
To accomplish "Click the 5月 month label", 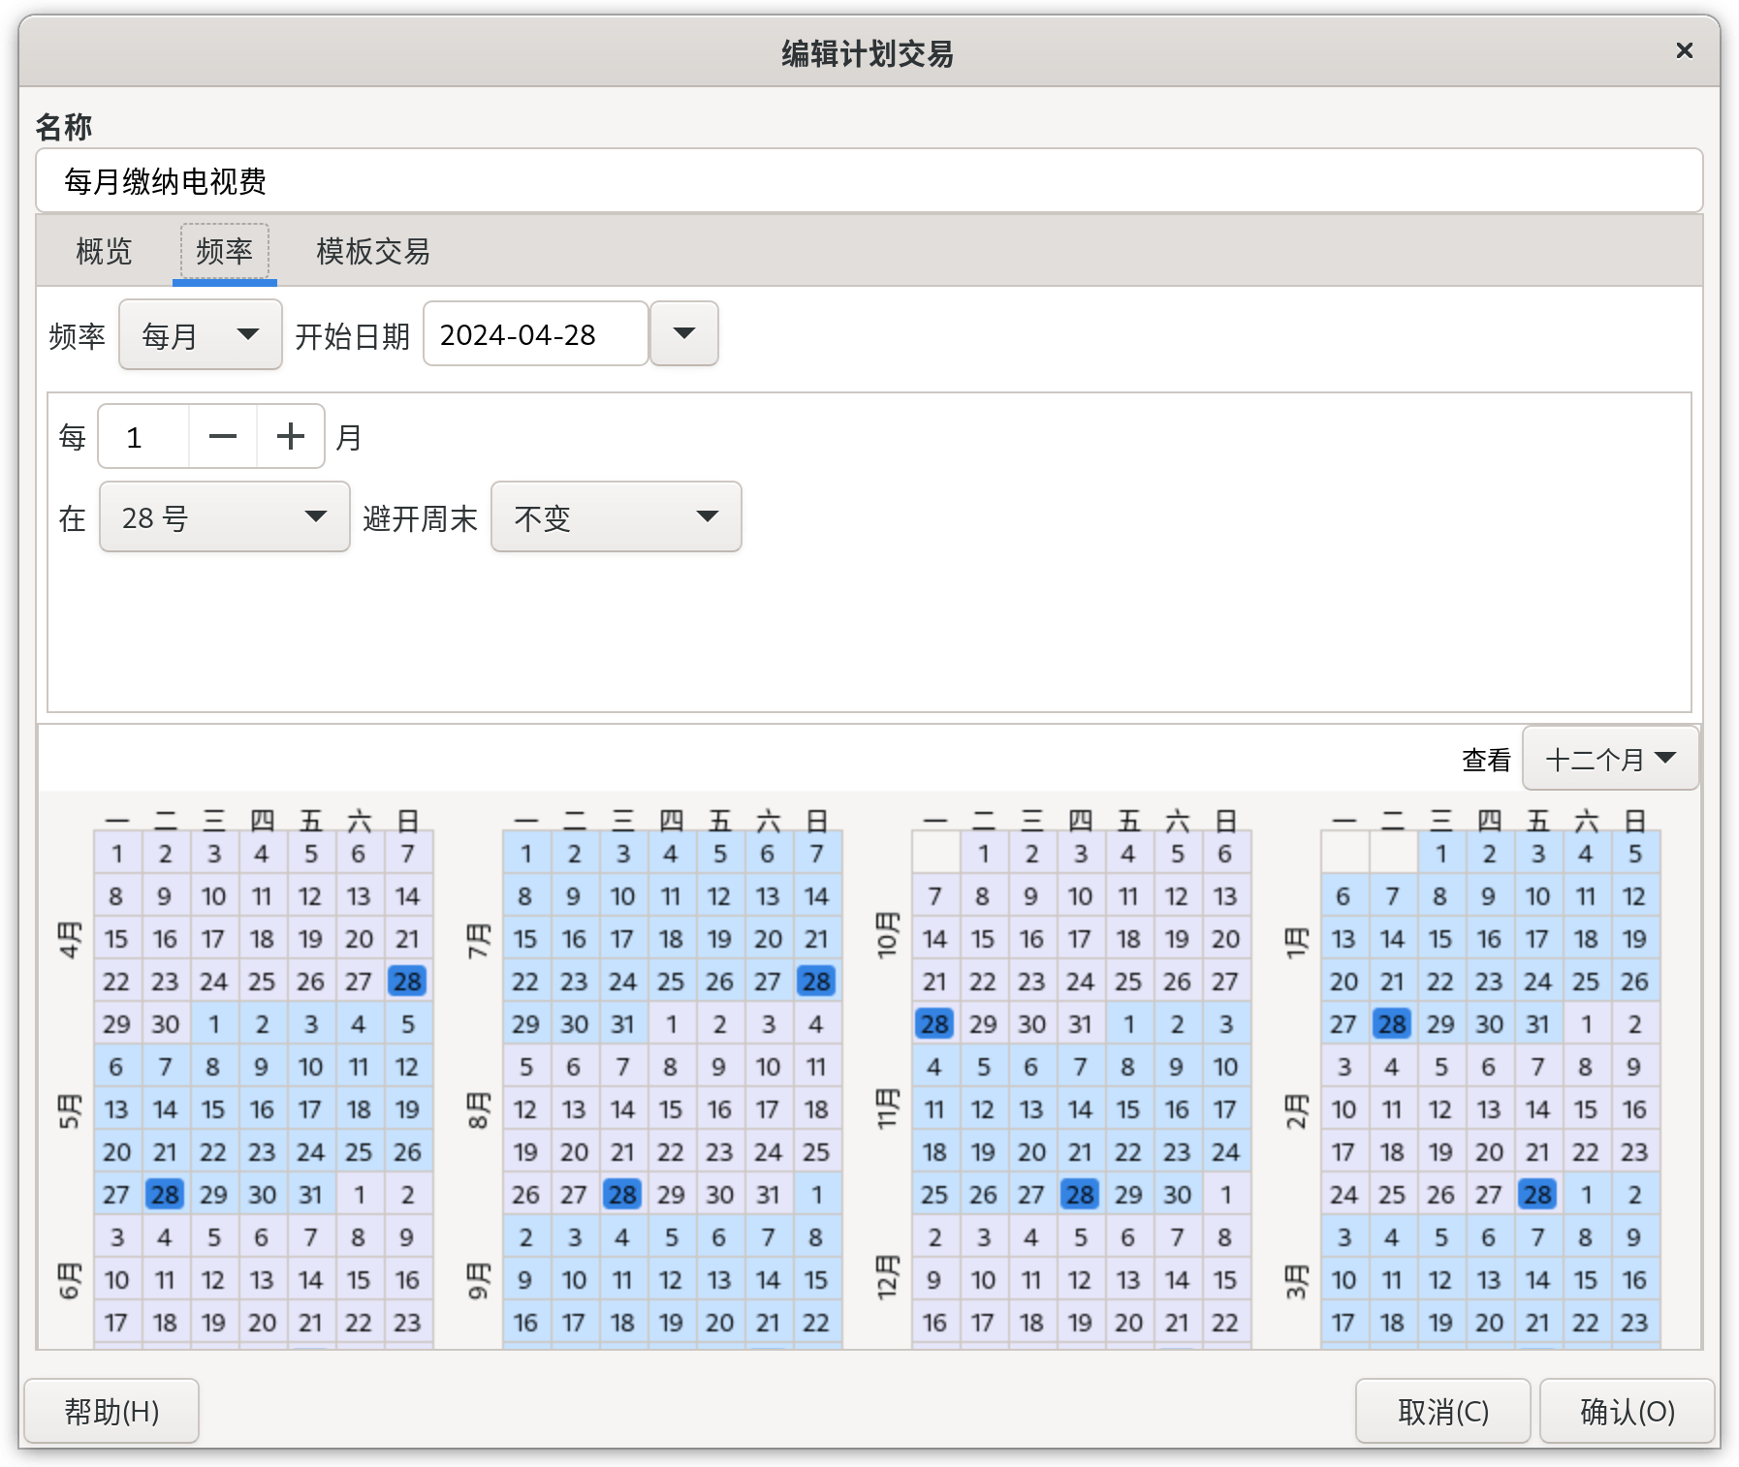I will [70, 1110].
